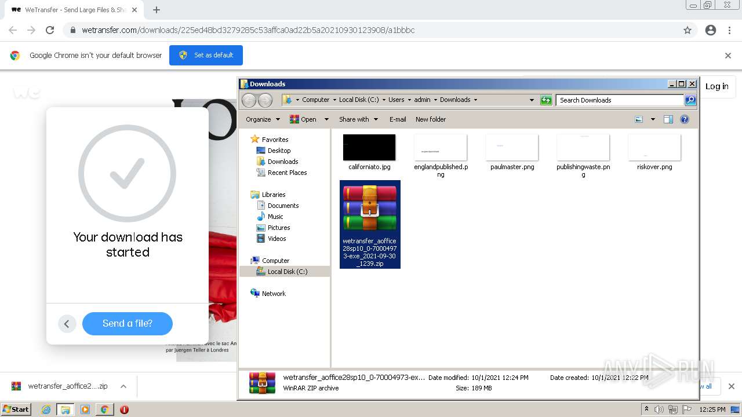This screenshot has width=742, height=417.
Task: Select Local Disk (C:) breadcrumb segment
Action: coord(359,100)
